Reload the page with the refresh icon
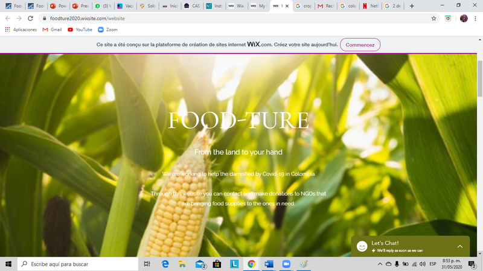The image size is (483, 271). pyautogui.click(x=30, y=19)
